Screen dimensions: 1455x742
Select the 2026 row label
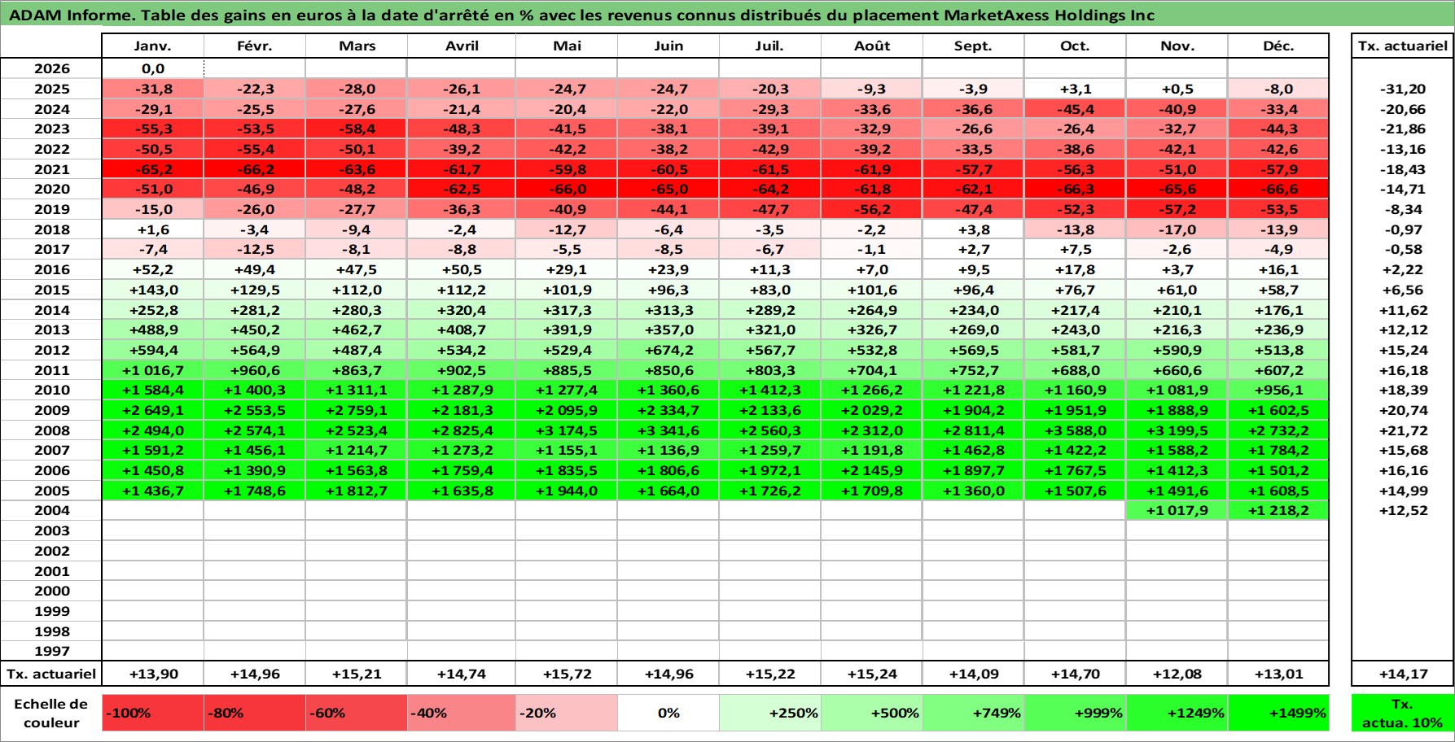(51, 68)
